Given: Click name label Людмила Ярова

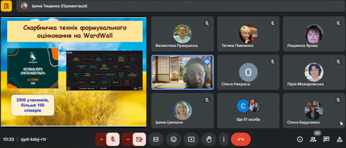Looking at the screenshot, I should click(x=302, y=46).
